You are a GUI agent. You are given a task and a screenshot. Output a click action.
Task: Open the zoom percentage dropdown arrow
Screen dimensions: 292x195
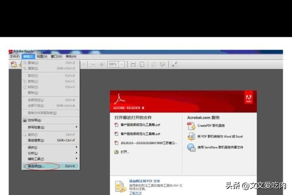pos(122,64)
